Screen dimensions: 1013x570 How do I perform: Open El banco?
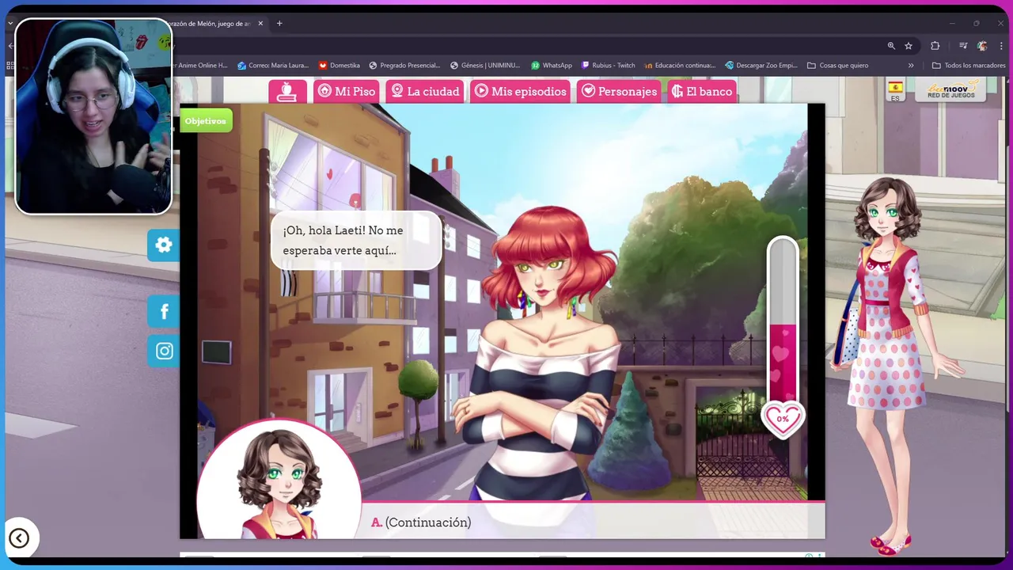[702, 91]
